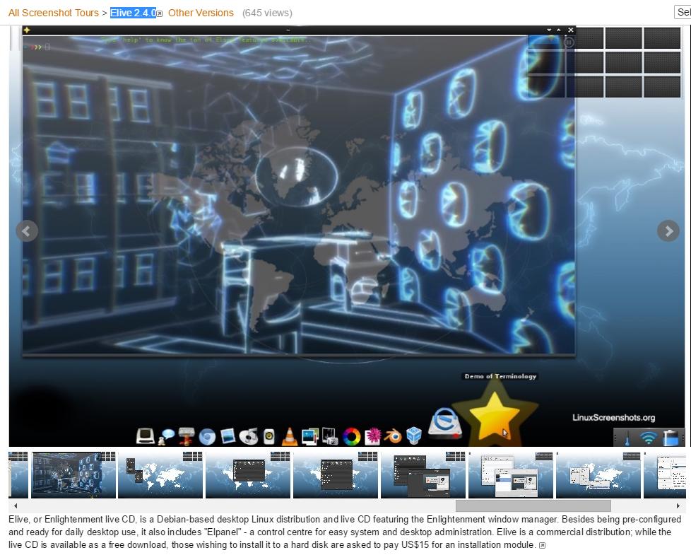Switch to the top-right desktop in pager
This screenshot has width=691, height=555.
[x=662, y=38]
